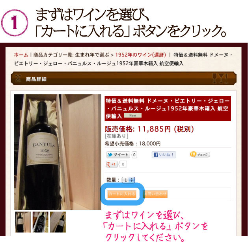Click the カートに入れる add to cart button

tap(122, 194)
